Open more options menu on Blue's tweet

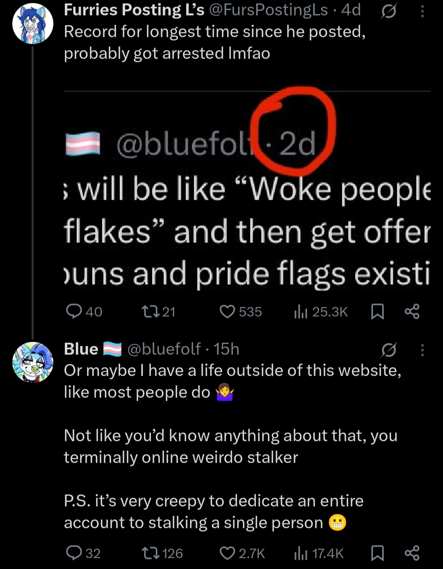tap(422, 350)
